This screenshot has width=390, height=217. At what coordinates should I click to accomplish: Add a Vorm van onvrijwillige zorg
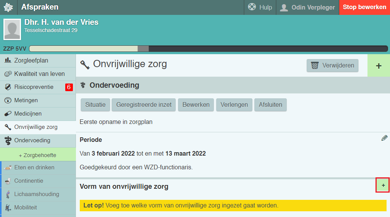(x=383, y=185)
